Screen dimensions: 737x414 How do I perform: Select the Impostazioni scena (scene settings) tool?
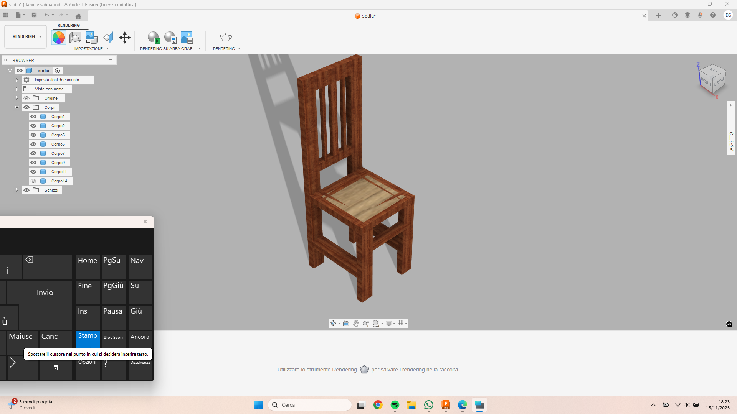pyautogui.click(x=75, y=37)
